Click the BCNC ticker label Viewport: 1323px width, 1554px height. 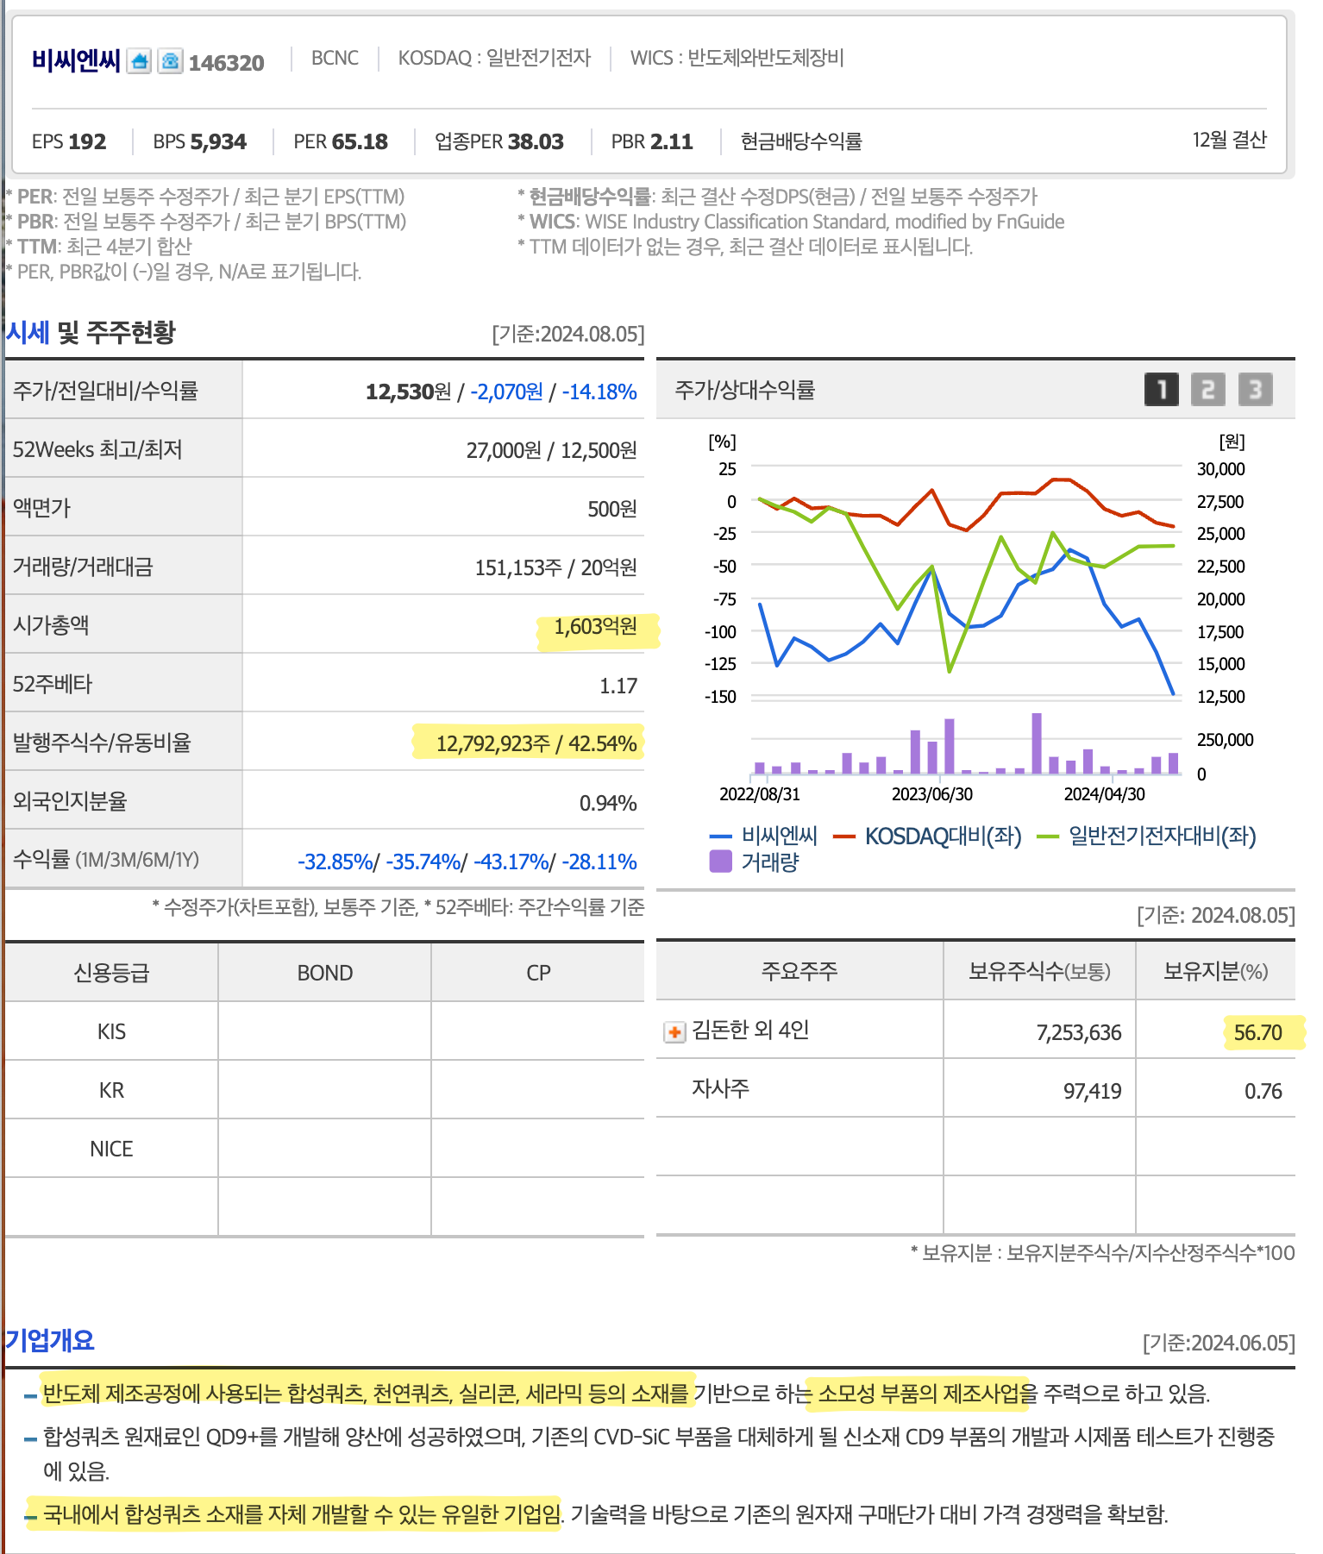click(335, 58)
